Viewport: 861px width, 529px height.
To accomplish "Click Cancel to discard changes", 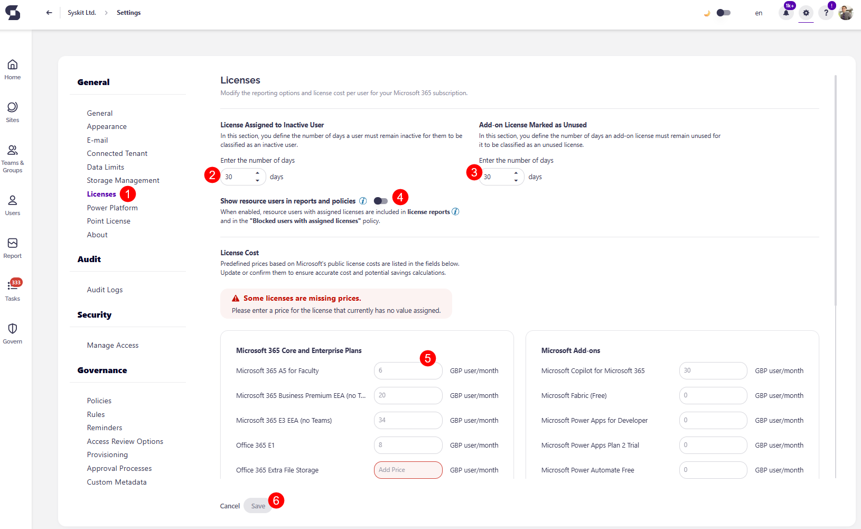I will 229,506.
